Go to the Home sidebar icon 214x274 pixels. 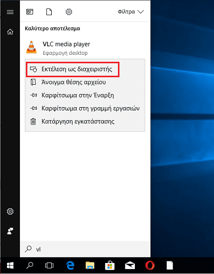10,31
